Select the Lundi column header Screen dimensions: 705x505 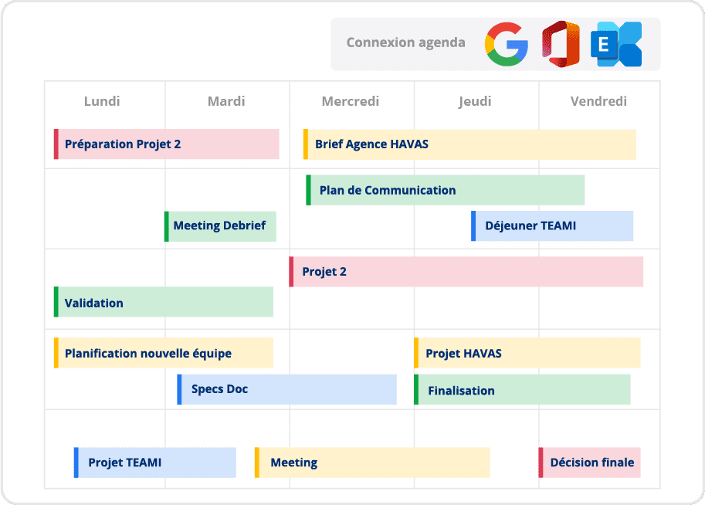coord(102,101)
